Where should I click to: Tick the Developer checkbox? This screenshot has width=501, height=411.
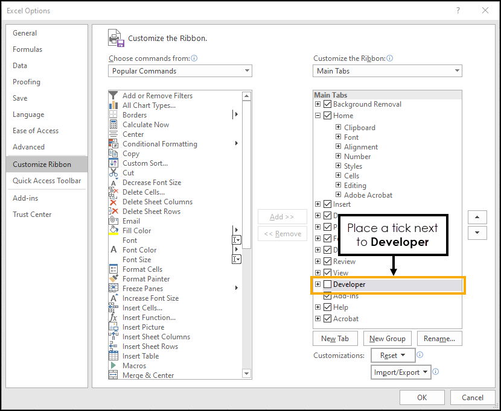coord(328,284)
